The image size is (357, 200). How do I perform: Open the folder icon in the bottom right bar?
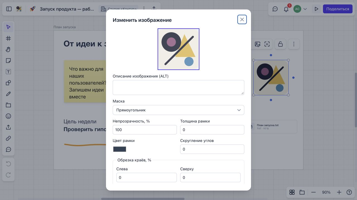pyautogui.click(x=302, y=192)
